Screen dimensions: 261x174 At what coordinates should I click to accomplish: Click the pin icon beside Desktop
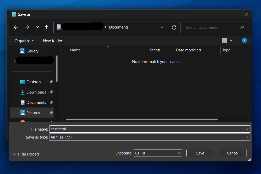[x=51, y=82]
